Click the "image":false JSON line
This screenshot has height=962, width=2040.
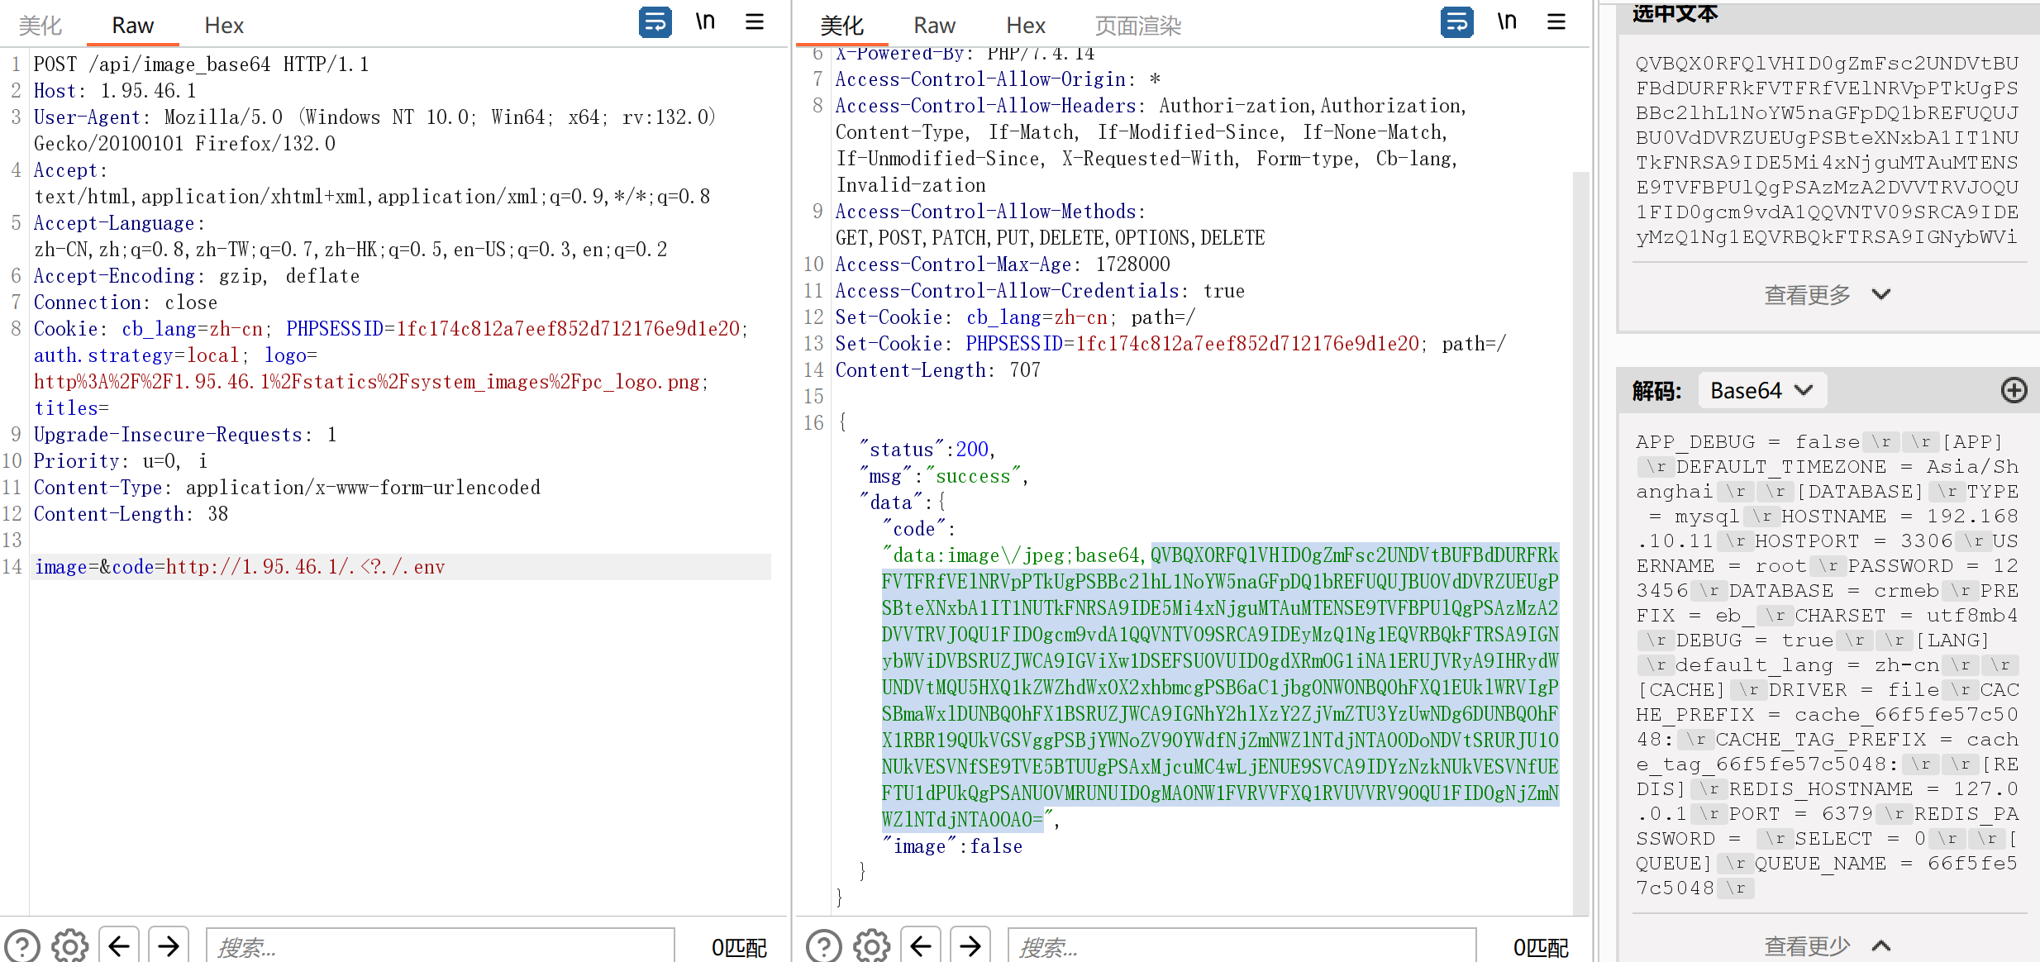pos(951,846)
